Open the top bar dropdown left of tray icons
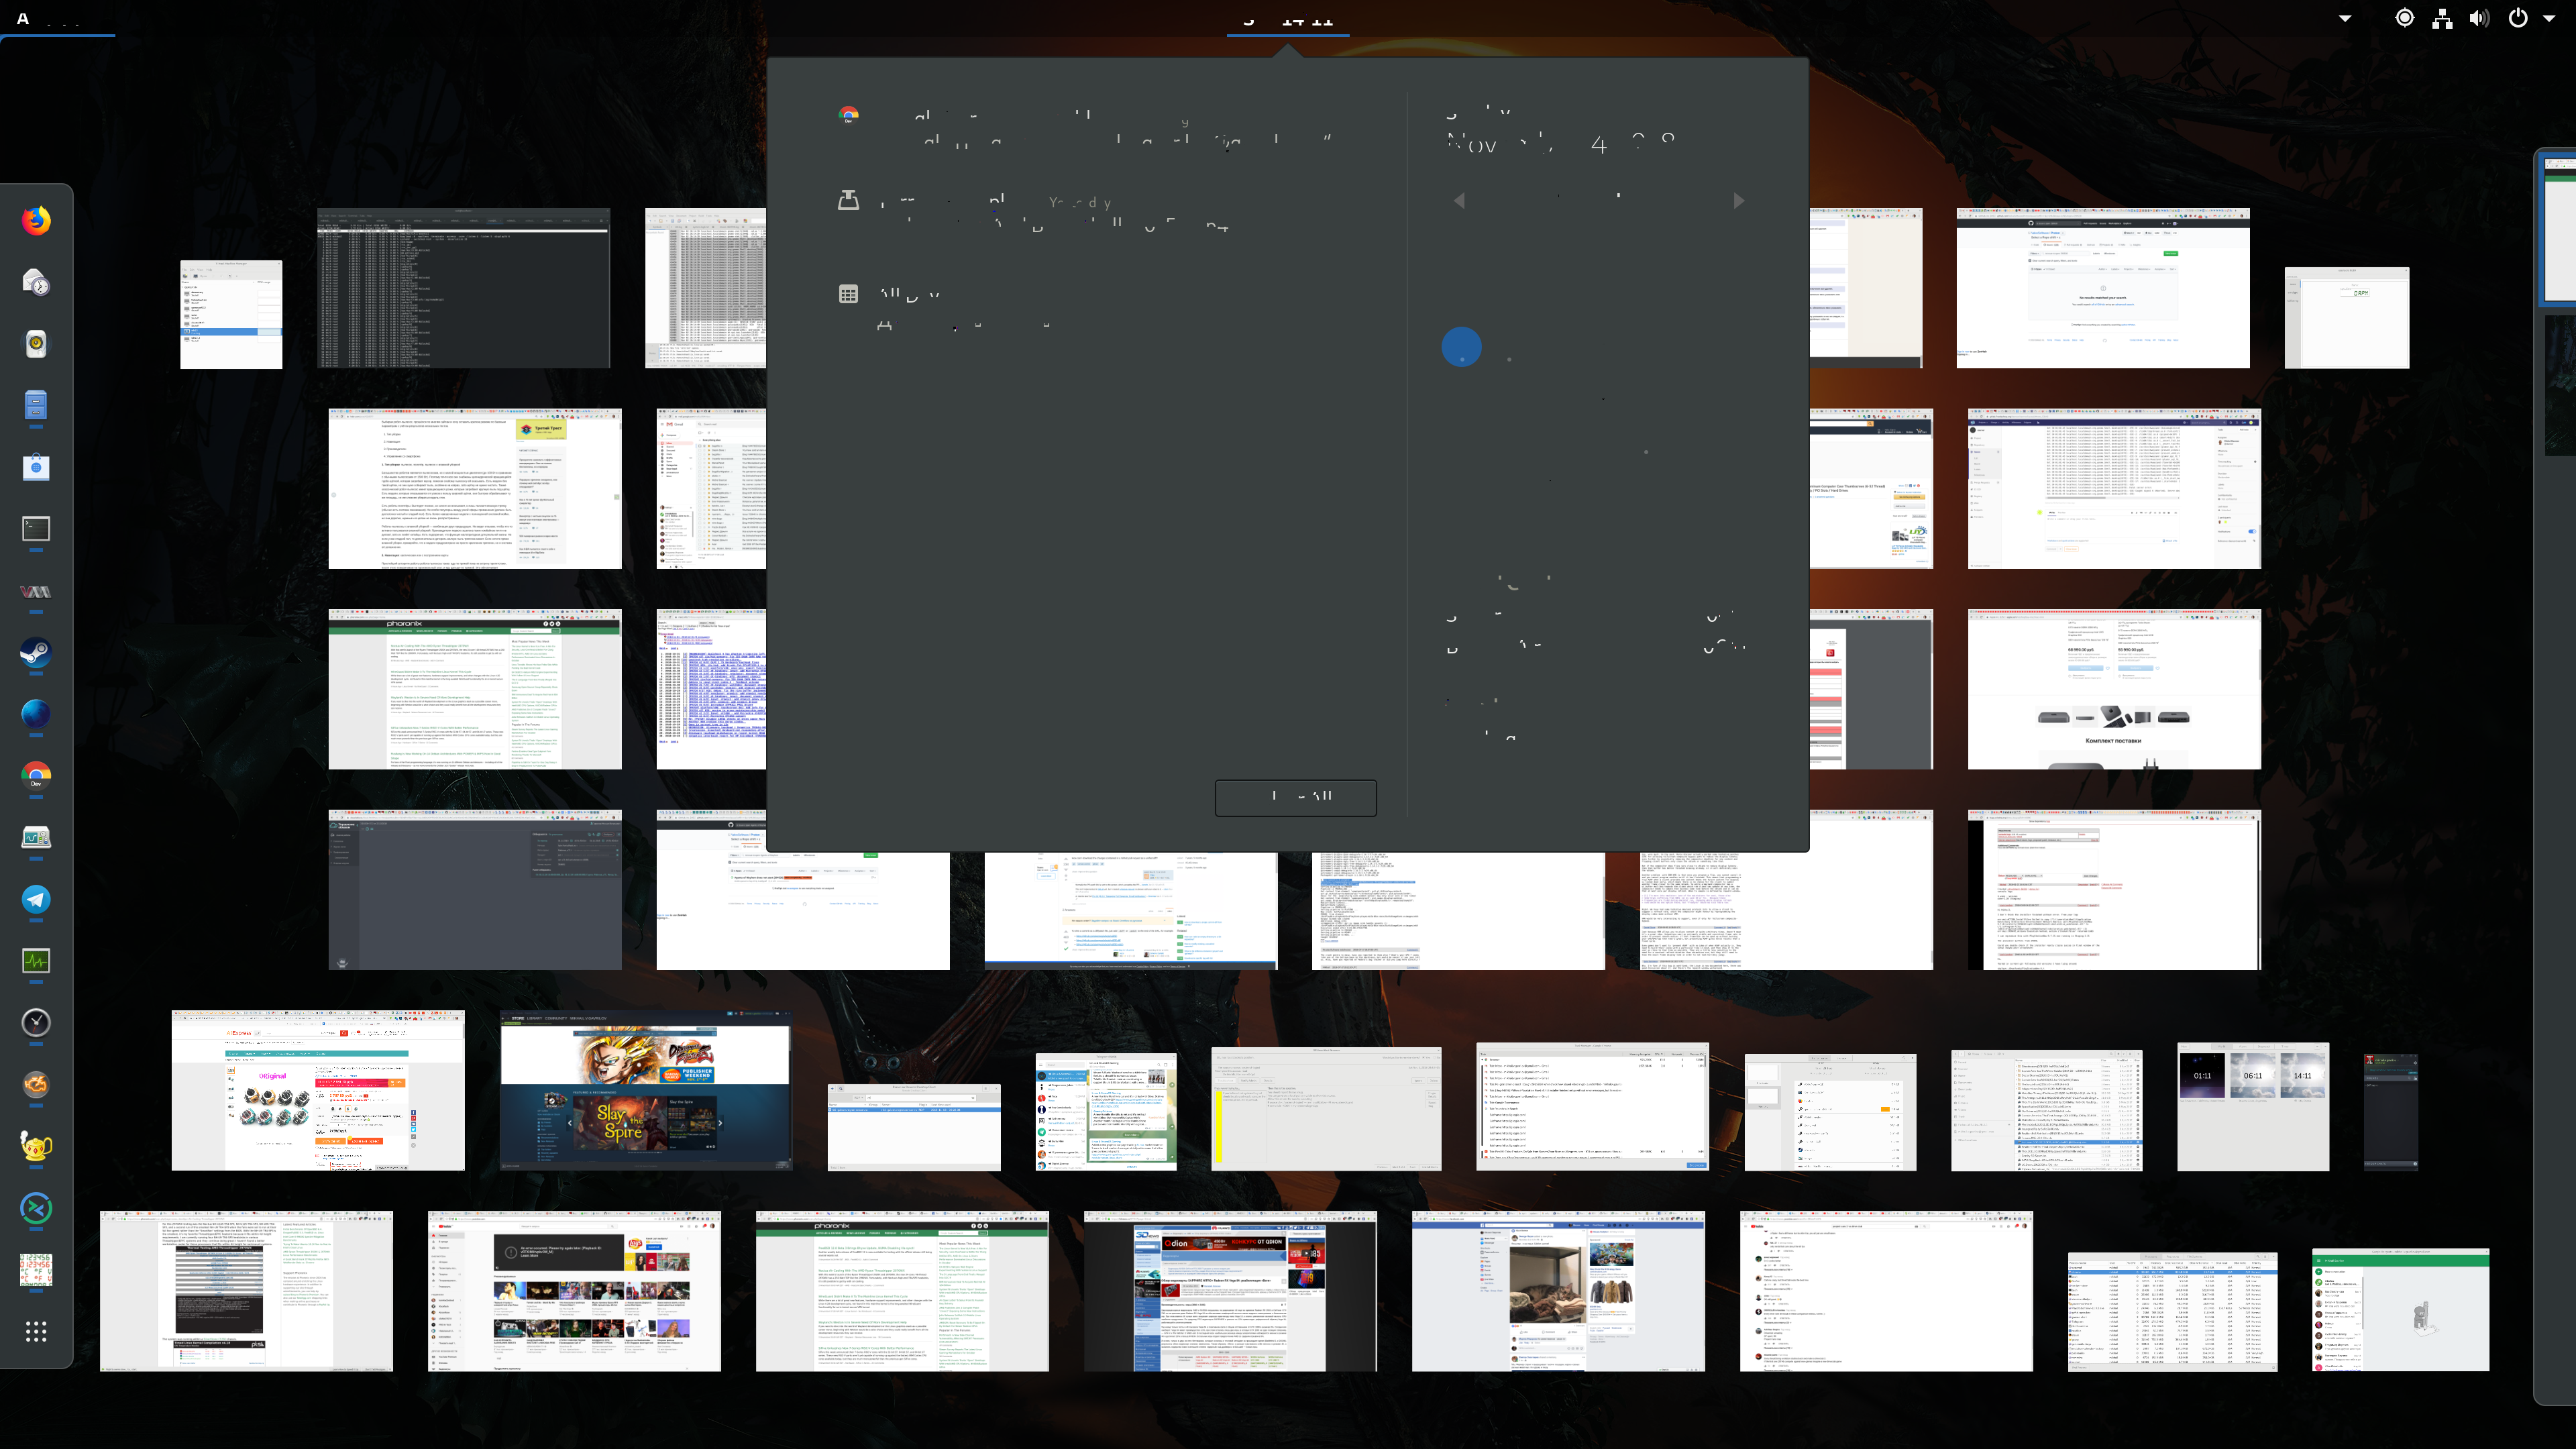 (2345, 18)
